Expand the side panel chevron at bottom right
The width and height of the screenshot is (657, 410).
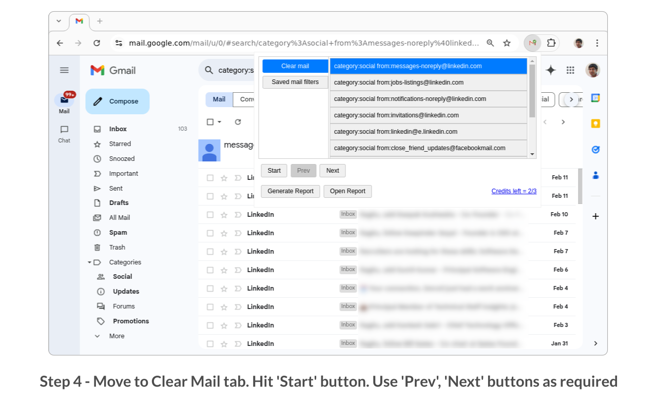[x=595, y=343]
